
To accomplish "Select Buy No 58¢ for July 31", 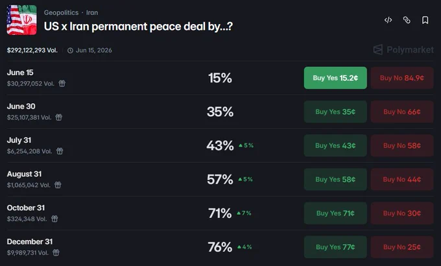I will click(402, 145).
